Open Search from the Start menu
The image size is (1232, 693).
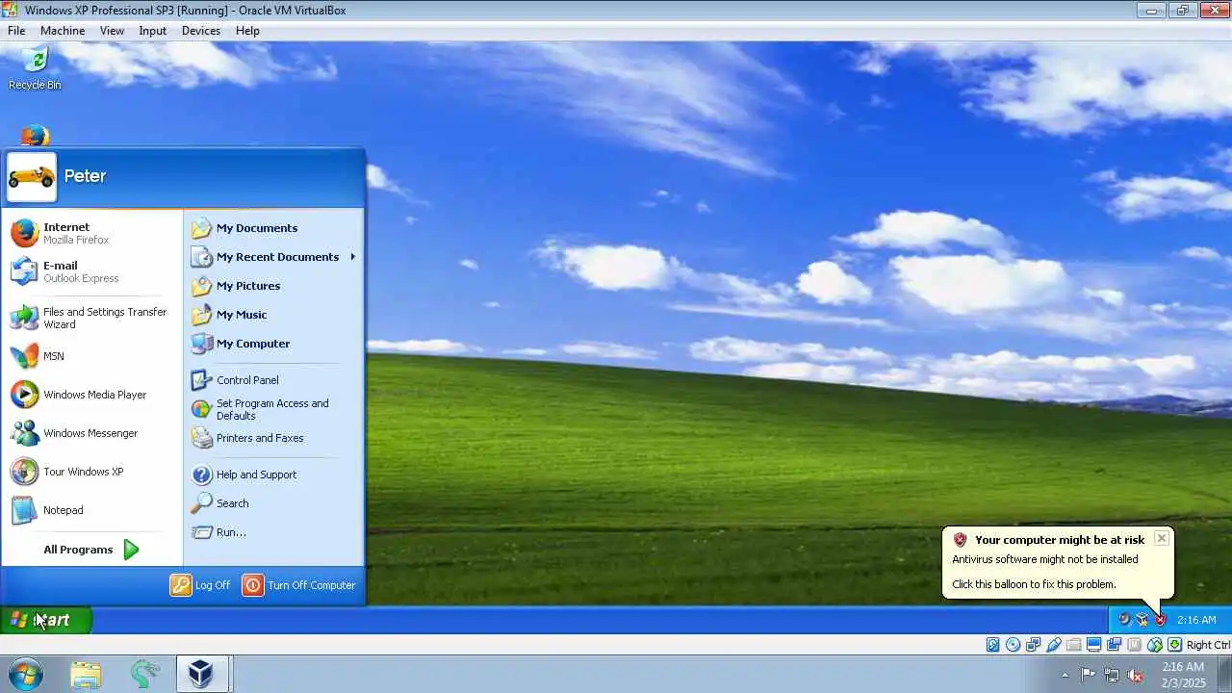point(273,503)
